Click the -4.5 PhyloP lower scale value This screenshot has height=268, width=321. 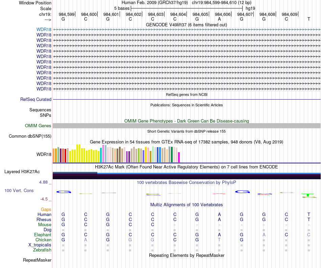44,199
